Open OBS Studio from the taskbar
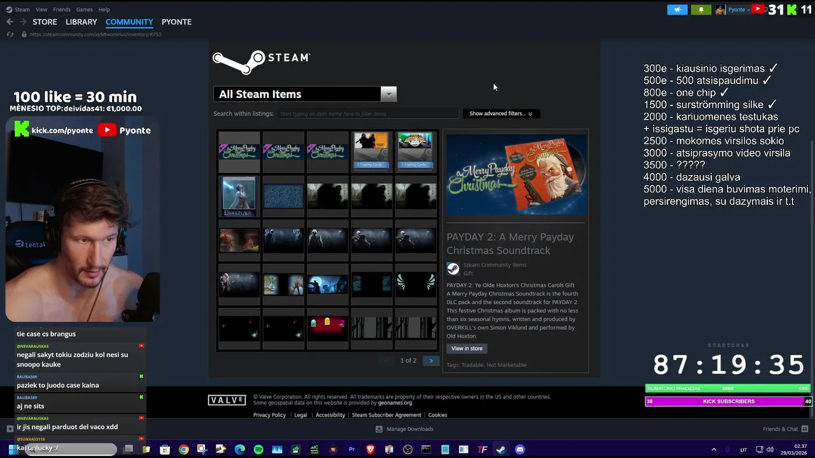Viewport: 815px width, 458px height. [407, 450]
